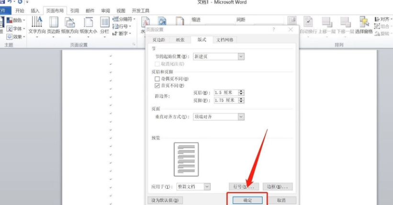Click the 取消尾注 checkbox
The height and width of the screenshot is (205, 393).
pos(157,64)
